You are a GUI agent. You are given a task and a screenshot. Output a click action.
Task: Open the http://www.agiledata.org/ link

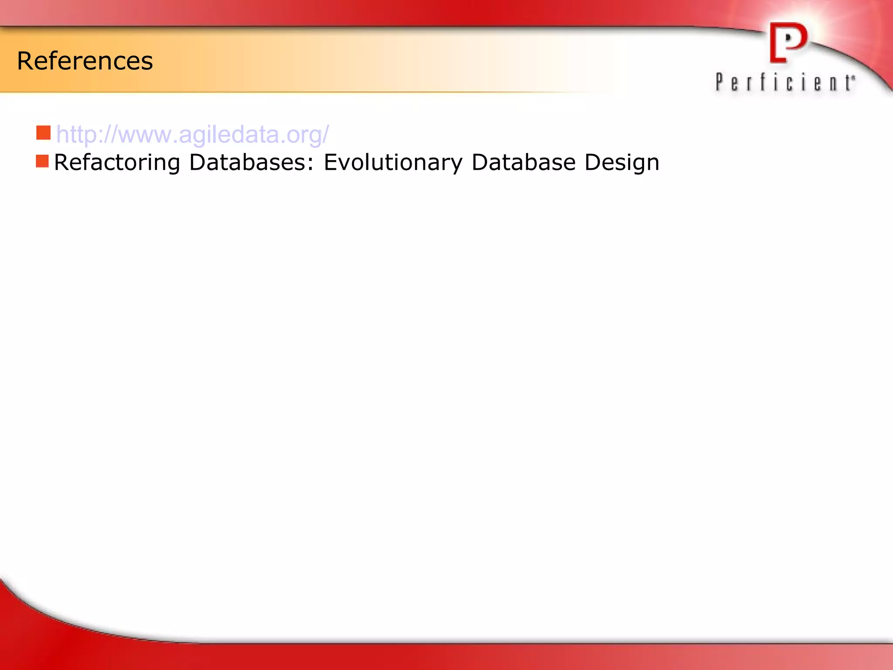click(x=192, y=134)
